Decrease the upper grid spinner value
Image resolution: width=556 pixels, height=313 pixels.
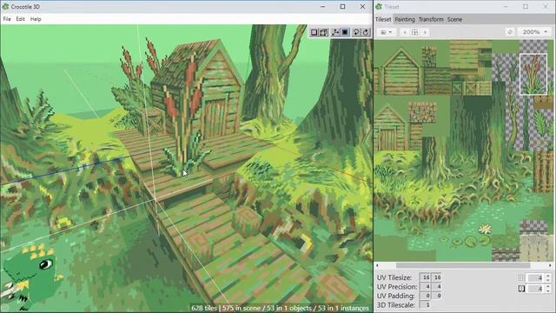point(548,280)
